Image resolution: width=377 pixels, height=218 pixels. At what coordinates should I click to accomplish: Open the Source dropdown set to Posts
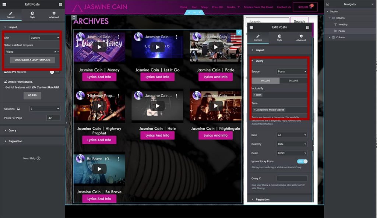coord(292,71)
